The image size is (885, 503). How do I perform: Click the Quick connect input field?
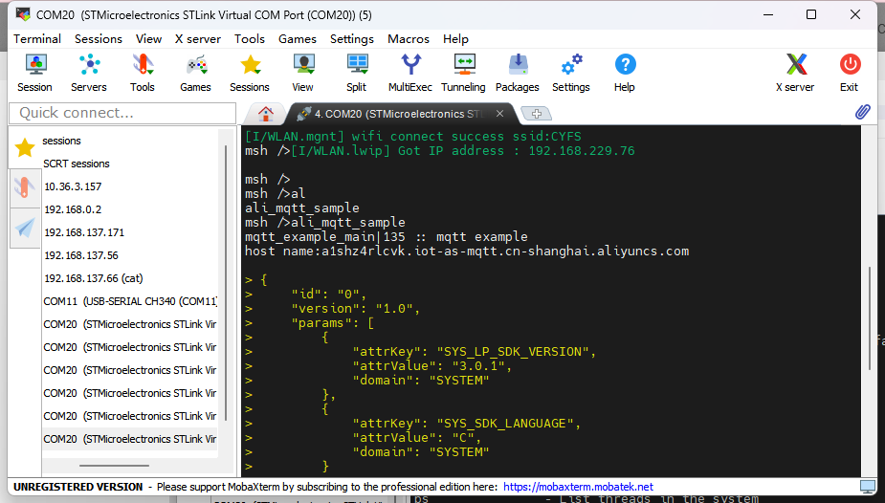click(122, 113)
